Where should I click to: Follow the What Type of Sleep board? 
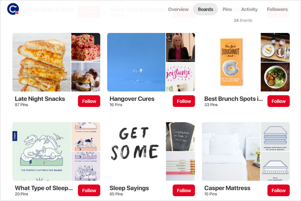click(89, 191)
